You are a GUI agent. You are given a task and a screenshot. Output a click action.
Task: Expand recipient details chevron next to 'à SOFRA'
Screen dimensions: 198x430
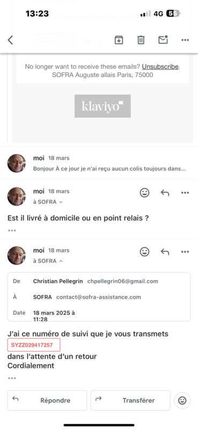click(x=61, y=202)
